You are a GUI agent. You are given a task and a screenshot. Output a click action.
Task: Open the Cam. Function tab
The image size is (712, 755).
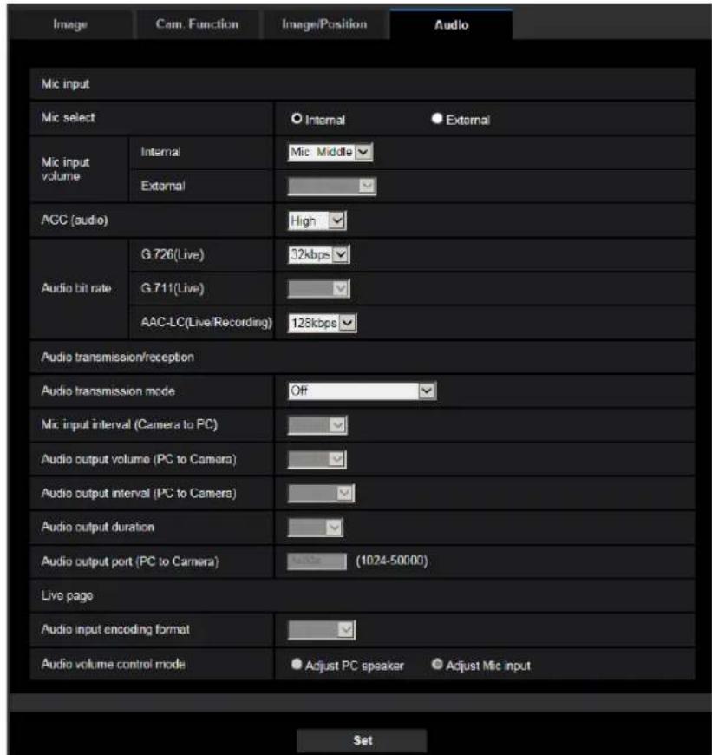(197, 24)
